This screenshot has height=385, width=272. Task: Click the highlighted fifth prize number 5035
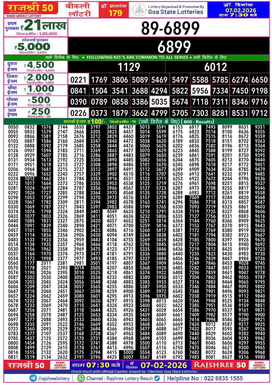[159, 102]
